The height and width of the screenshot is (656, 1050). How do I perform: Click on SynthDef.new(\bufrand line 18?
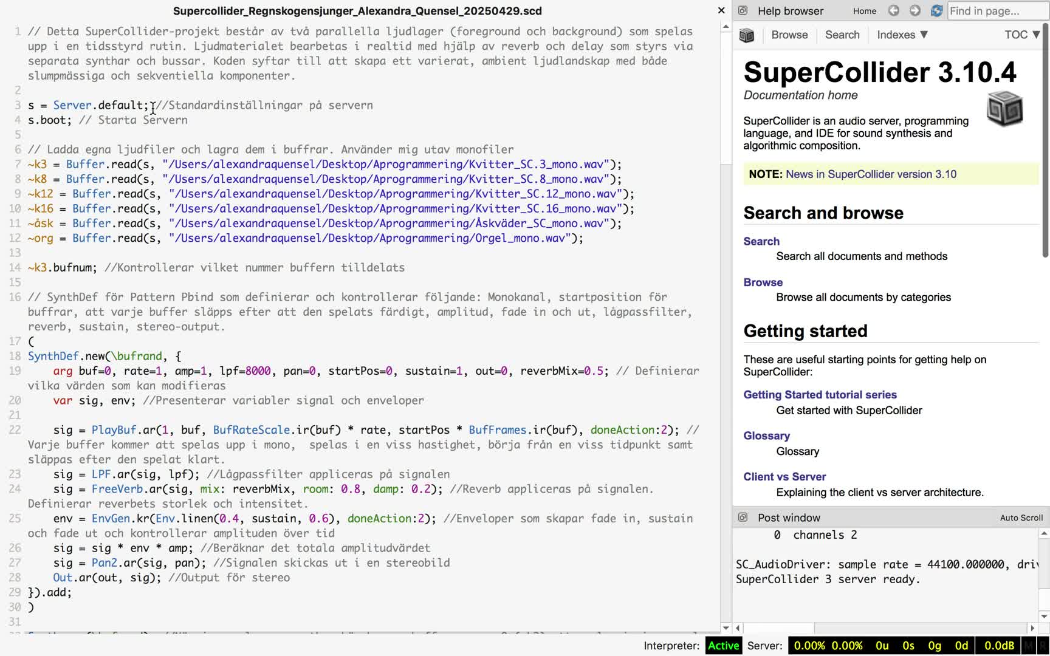[105, 357]
